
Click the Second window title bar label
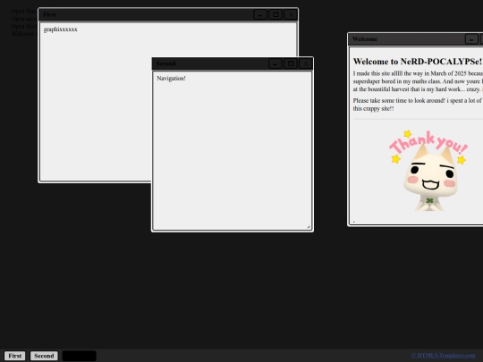(165, 63)
